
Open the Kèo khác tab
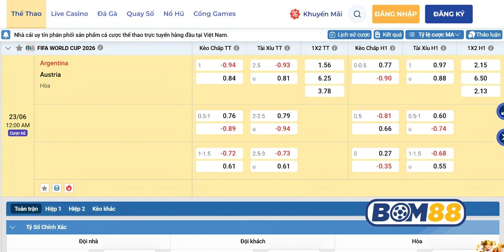[104, 209]
